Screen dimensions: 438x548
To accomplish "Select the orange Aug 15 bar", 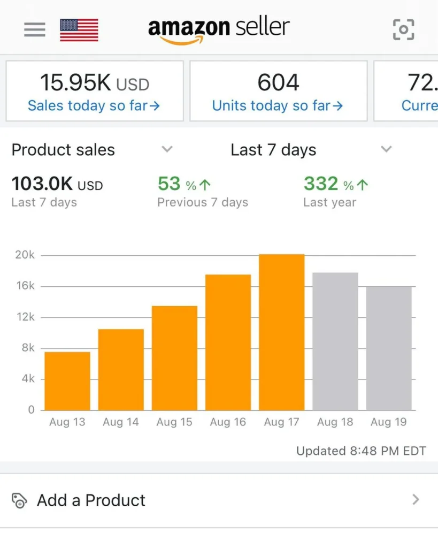I will click(174, 358).
